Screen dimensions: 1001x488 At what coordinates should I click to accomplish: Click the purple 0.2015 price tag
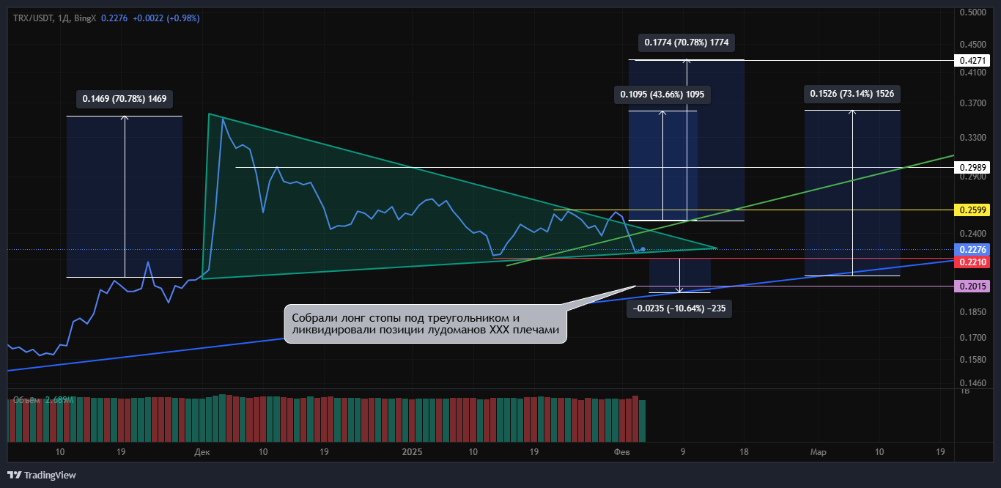tap(973, 286)
